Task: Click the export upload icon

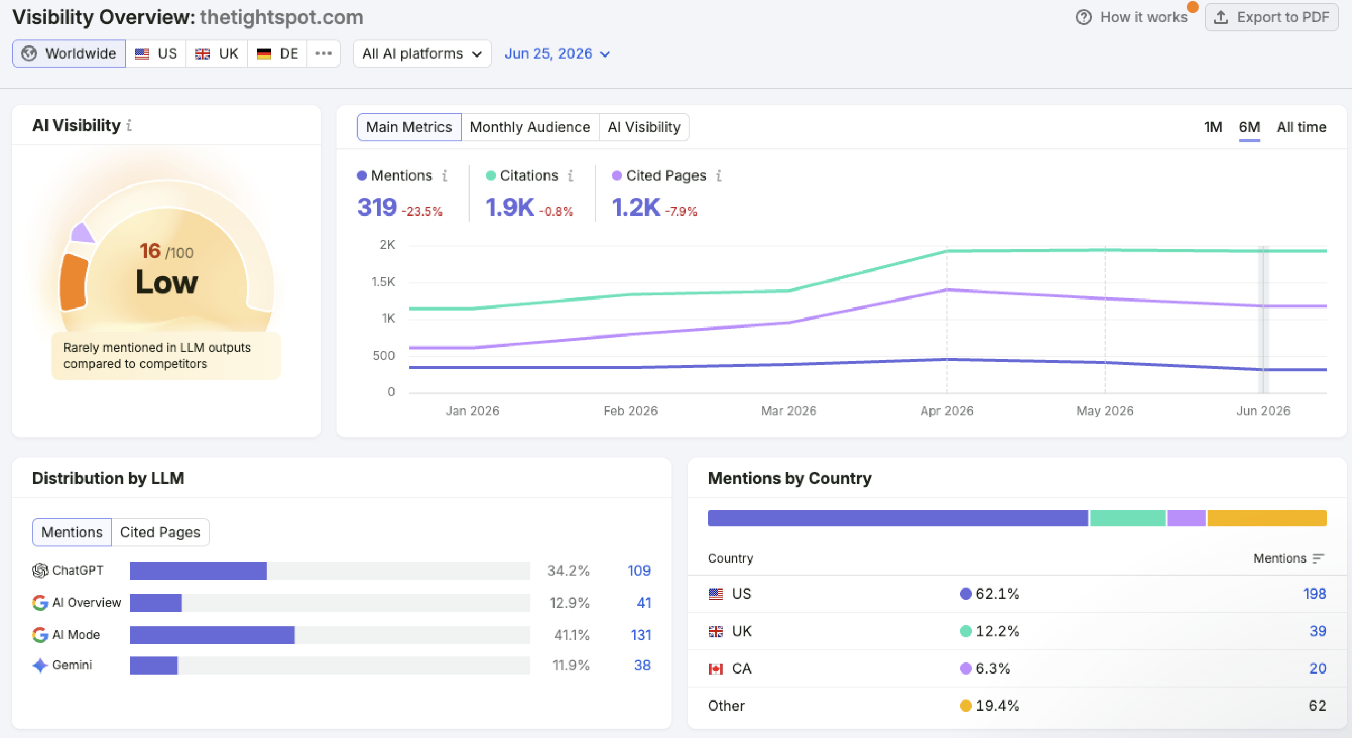Action: [1220, 17]
